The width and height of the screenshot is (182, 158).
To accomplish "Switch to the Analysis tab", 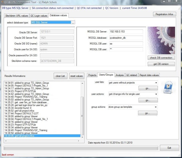I will (120, 75).
